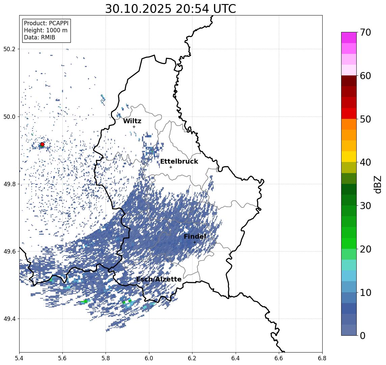This screenshot has height=365, width=386.
Task: Click the Ettelbruck city label
Action: (x=179, y=161)
